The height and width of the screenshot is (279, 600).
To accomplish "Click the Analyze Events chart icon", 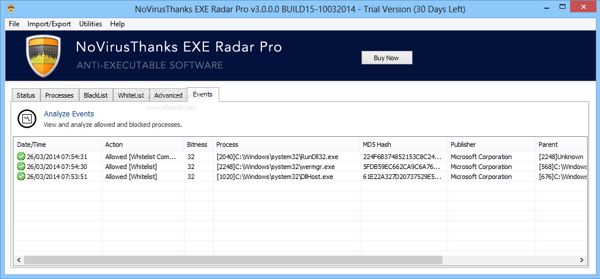I will click(x=27, y=119).
